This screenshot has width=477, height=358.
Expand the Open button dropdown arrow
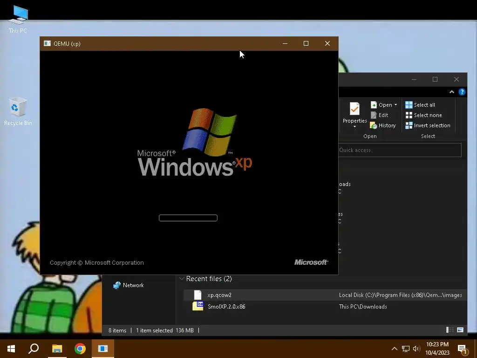396,105
